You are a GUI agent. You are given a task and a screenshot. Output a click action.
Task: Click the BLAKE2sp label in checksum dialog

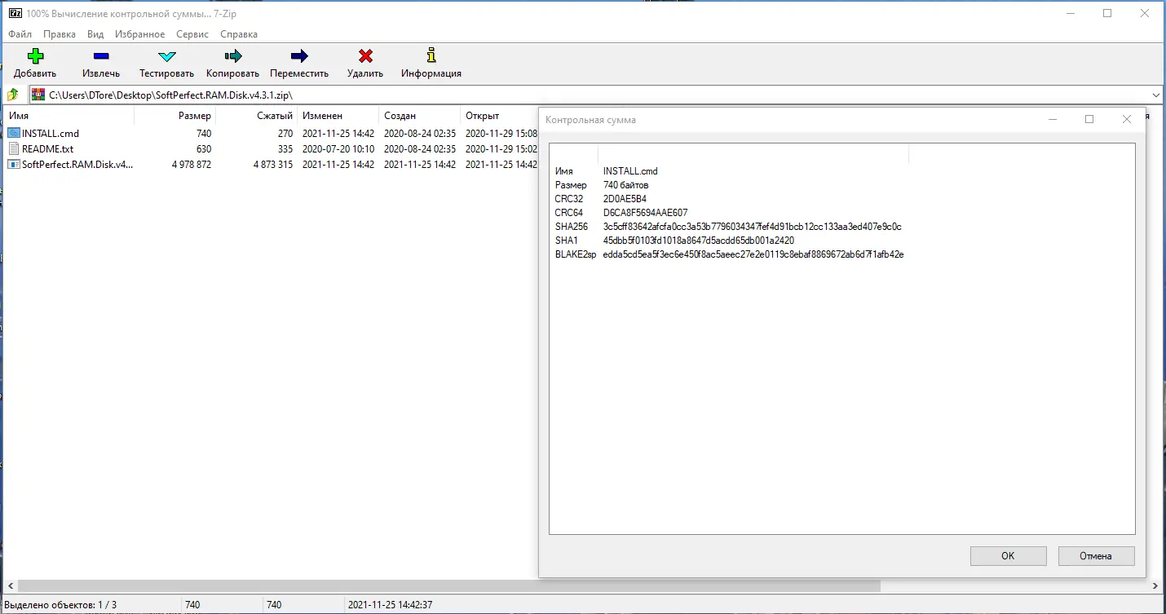point(576,254)
